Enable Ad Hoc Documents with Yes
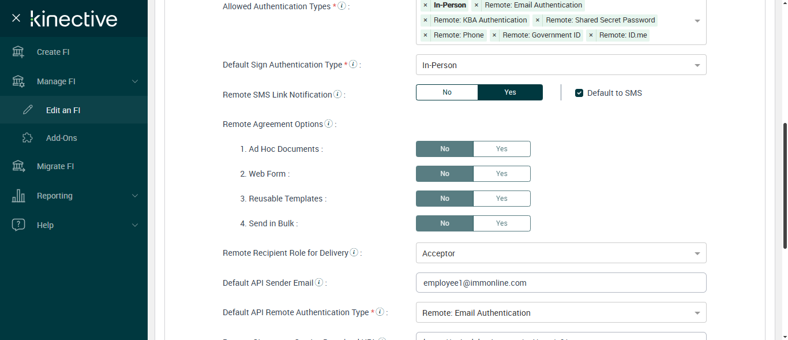 click(x=501, y=149)
